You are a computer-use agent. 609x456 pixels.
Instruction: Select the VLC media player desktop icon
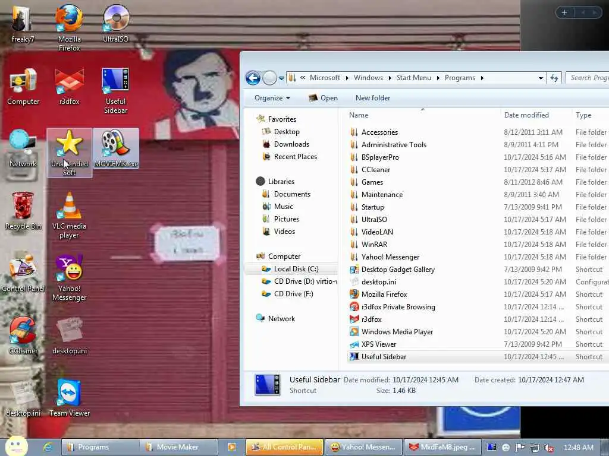(69, 215)
